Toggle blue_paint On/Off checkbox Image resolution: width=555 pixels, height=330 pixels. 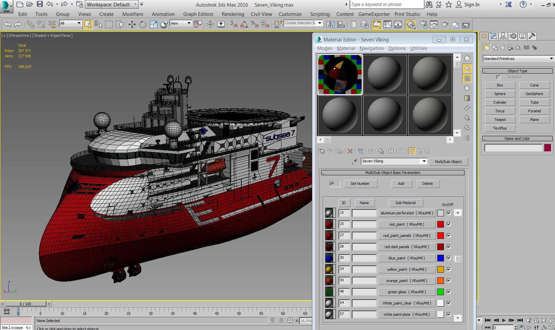click(449, 258)
